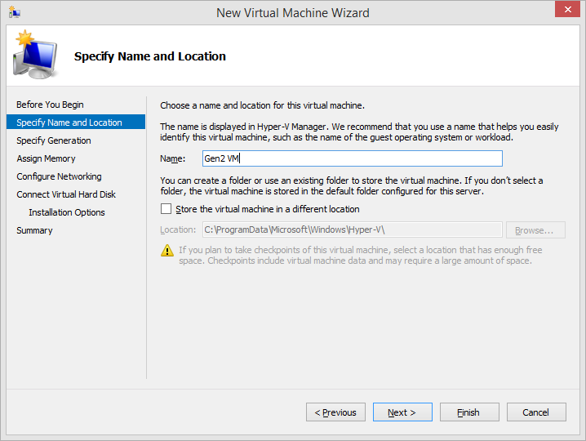Select the Connect Virtual Hard Disk step
Screen dimensions: 586x441
(x=66, y=194)
